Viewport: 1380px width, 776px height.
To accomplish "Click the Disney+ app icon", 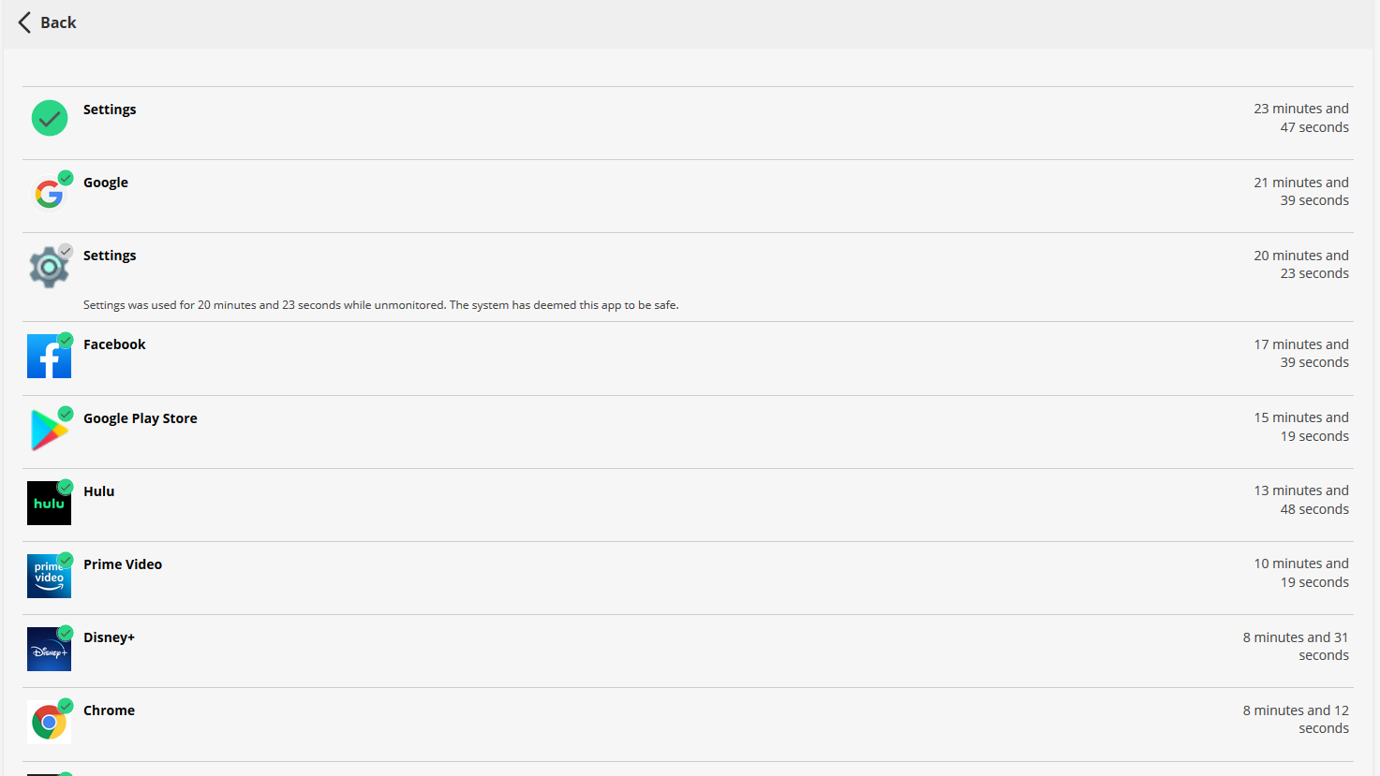I will point(49,649).
